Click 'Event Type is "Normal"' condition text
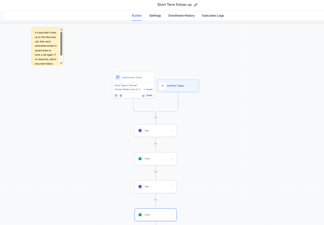The image size is (324, 225). coord(126,85)
